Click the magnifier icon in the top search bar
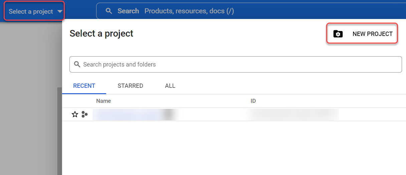 point(109,11)
